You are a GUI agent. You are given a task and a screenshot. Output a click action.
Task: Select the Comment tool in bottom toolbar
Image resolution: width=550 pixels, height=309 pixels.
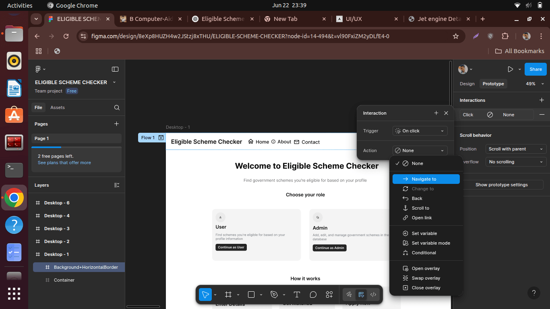[x=313, y=295]
